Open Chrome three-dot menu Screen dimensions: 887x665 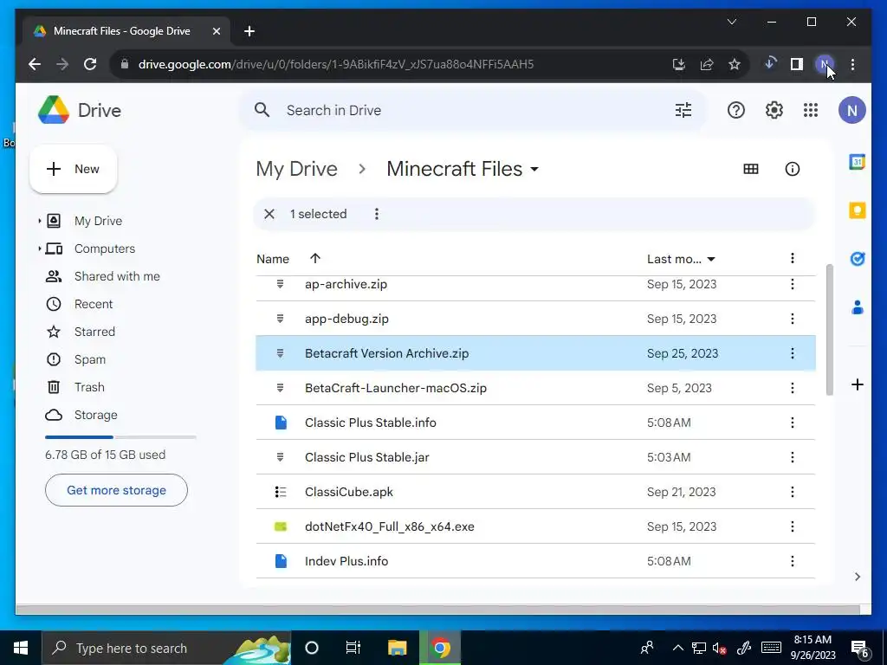pos(852,64)
